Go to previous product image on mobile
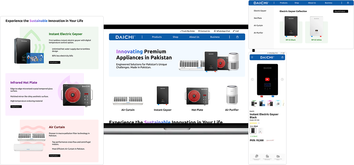 [252, 79]
